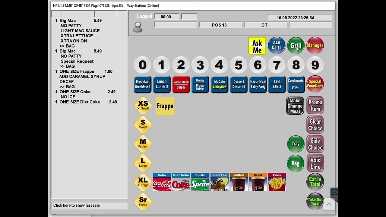Open Condiments Gifts tab

point(296,84)
